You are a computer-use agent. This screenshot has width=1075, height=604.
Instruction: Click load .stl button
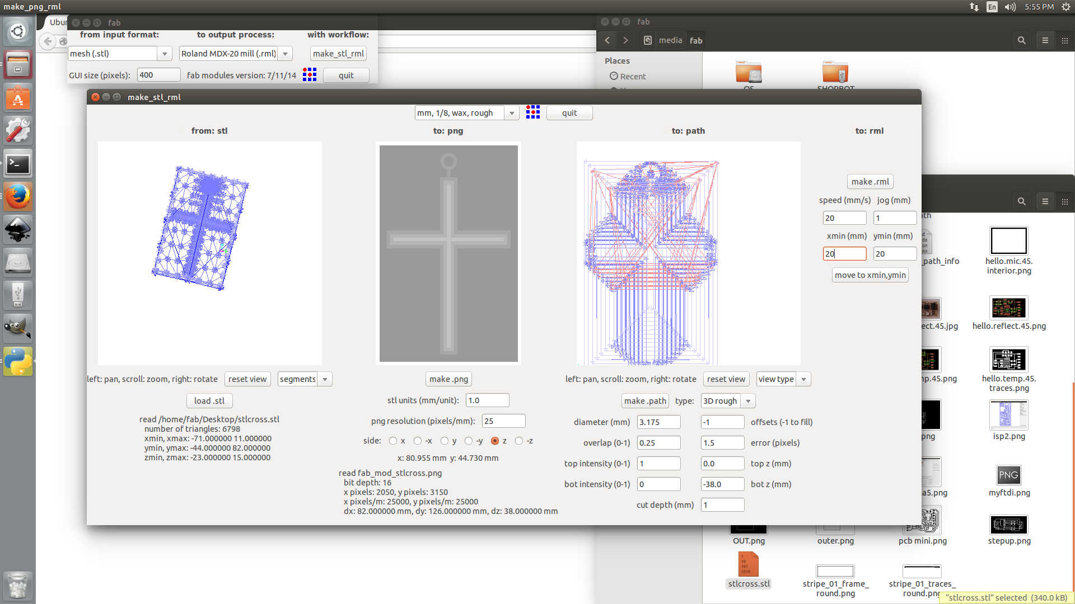click(x=209, y=401)
